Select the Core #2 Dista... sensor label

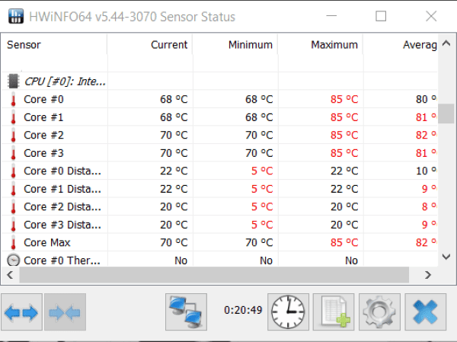click(62, 206)
